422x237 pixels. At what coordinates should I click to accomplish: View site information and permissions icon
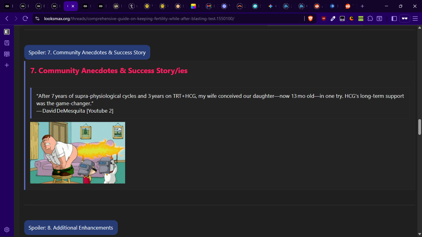tap(37, 19)
